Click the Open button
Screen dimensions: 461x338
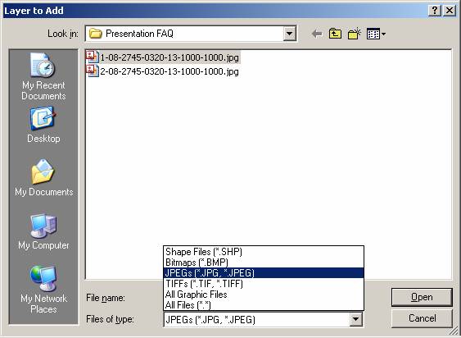422,297
